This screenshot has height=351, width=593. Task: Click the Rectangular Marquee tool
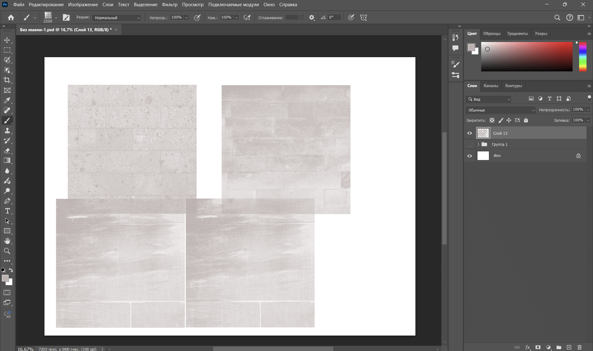(x=7, y=50)
